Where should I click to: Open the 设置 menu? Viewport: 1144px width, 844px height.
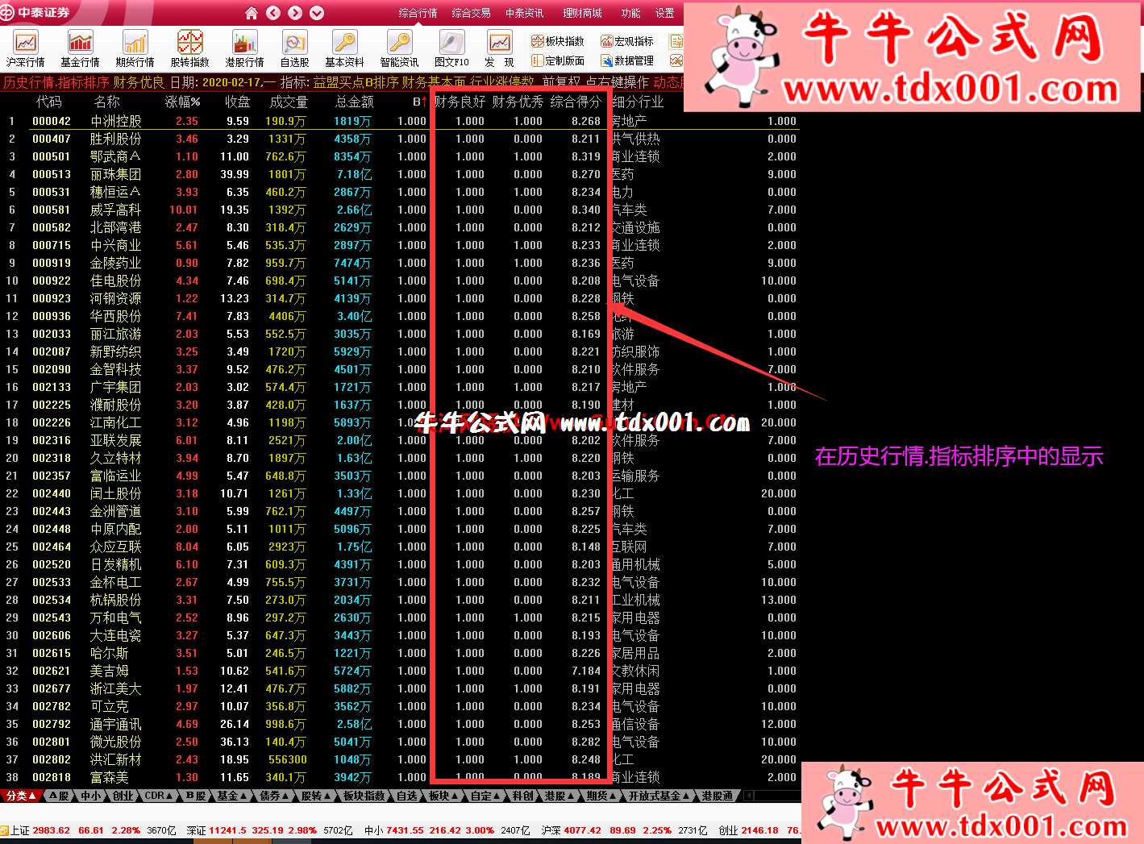[664, 13]
